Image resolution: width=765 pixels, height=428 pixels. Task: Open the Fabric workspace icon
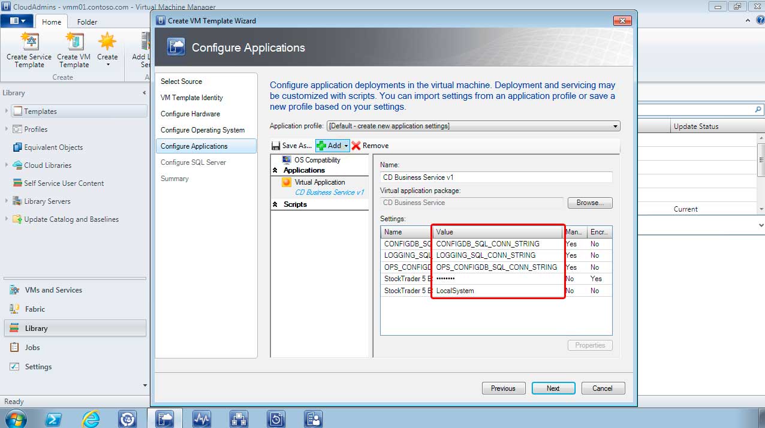click(x=14, y=309)
